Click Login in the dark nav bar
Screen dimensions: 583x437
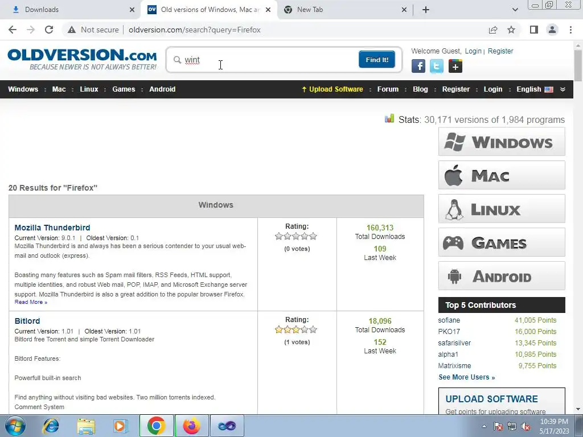493,89
